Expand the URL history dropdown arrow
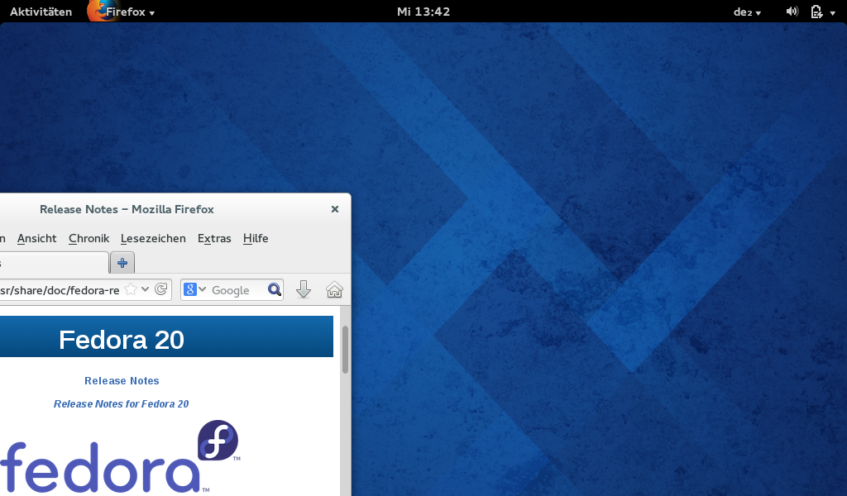This screenshot has width=847, height=496. click(x=146, y=289)
